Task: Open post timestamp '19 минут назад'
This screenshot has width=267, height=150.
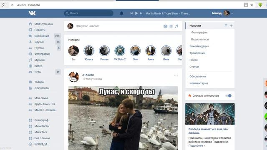Action: 92,79
